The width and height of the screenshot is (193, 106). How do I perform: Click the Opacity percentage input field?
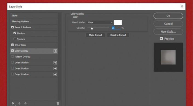(116, 28)
